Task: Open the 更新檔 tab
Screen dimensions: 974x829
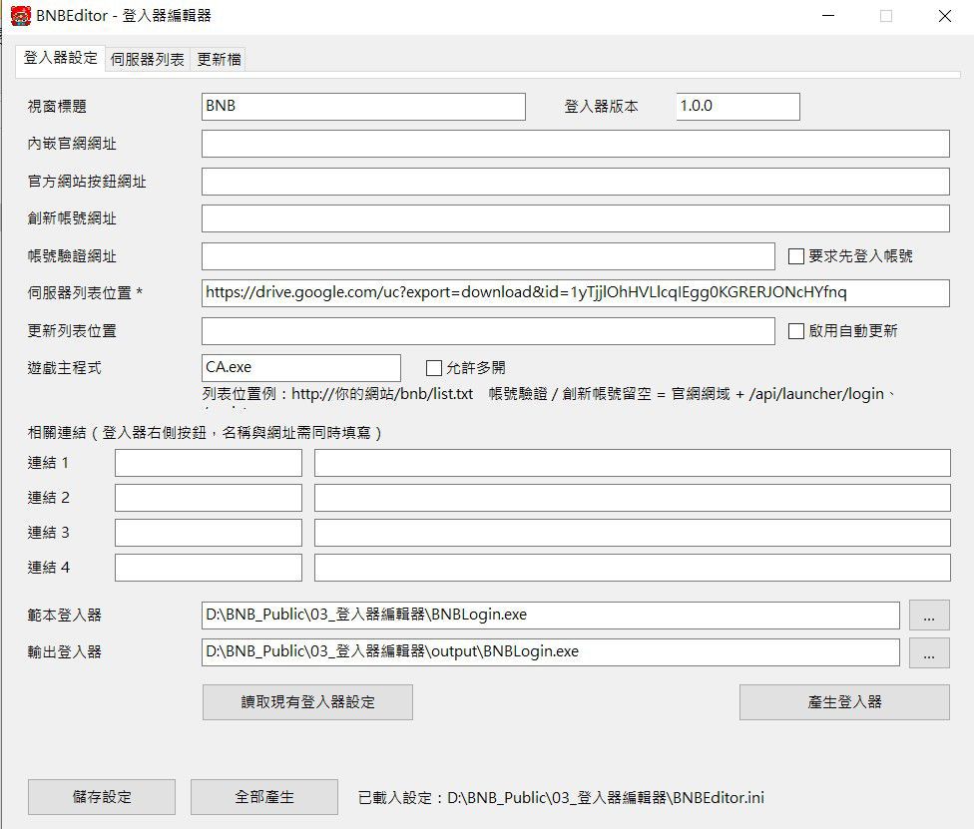Action: click(219, 60)
